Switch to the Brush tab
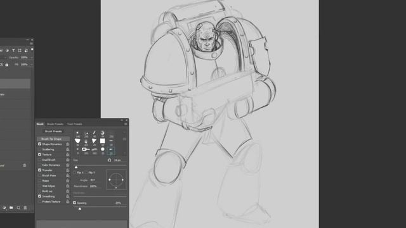Image resolution: width=406 pixels, height=228 pixels. (x=40, y=124)
